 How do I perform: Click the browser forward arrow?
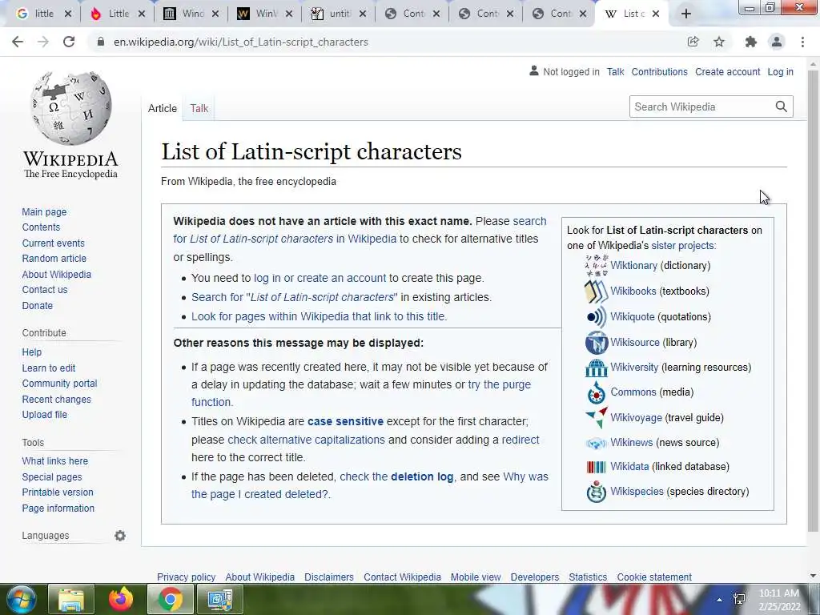pyautogui.click(x=43, y=42)
